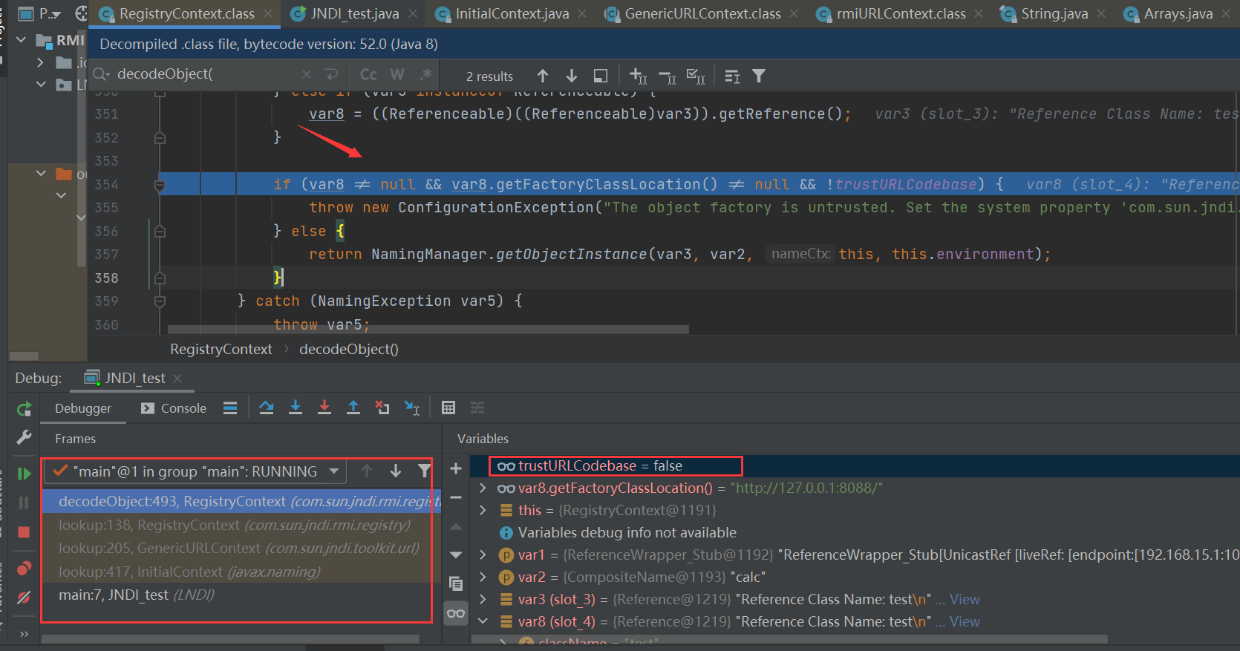
Task: Toggle Match Case Cc option
Action: pyautogui.click(x=368, y=74)
